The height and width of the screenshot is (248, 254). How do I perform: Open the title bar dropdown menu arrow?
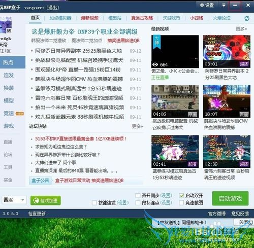[224, 5]
